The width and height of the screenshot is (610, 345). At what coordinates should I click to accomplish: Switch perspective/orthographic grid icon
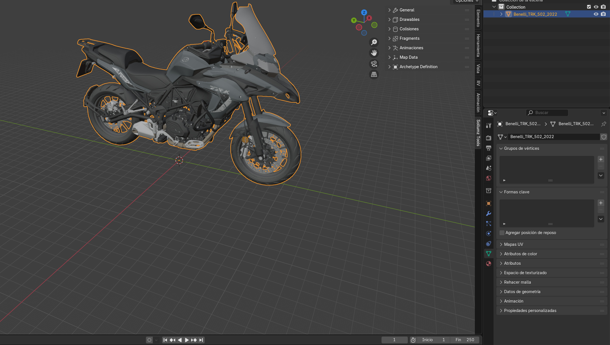pyautogui.click(x=374, y=75)
